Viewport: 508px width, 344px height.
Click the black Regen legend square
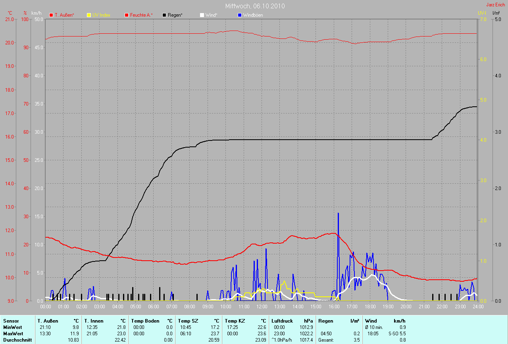tap(164, 15)
